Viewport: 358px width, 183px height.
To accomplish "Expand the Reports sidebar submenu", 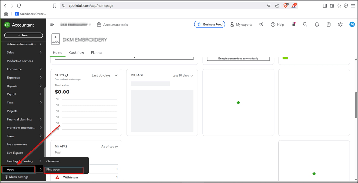I will coord(41,86).
